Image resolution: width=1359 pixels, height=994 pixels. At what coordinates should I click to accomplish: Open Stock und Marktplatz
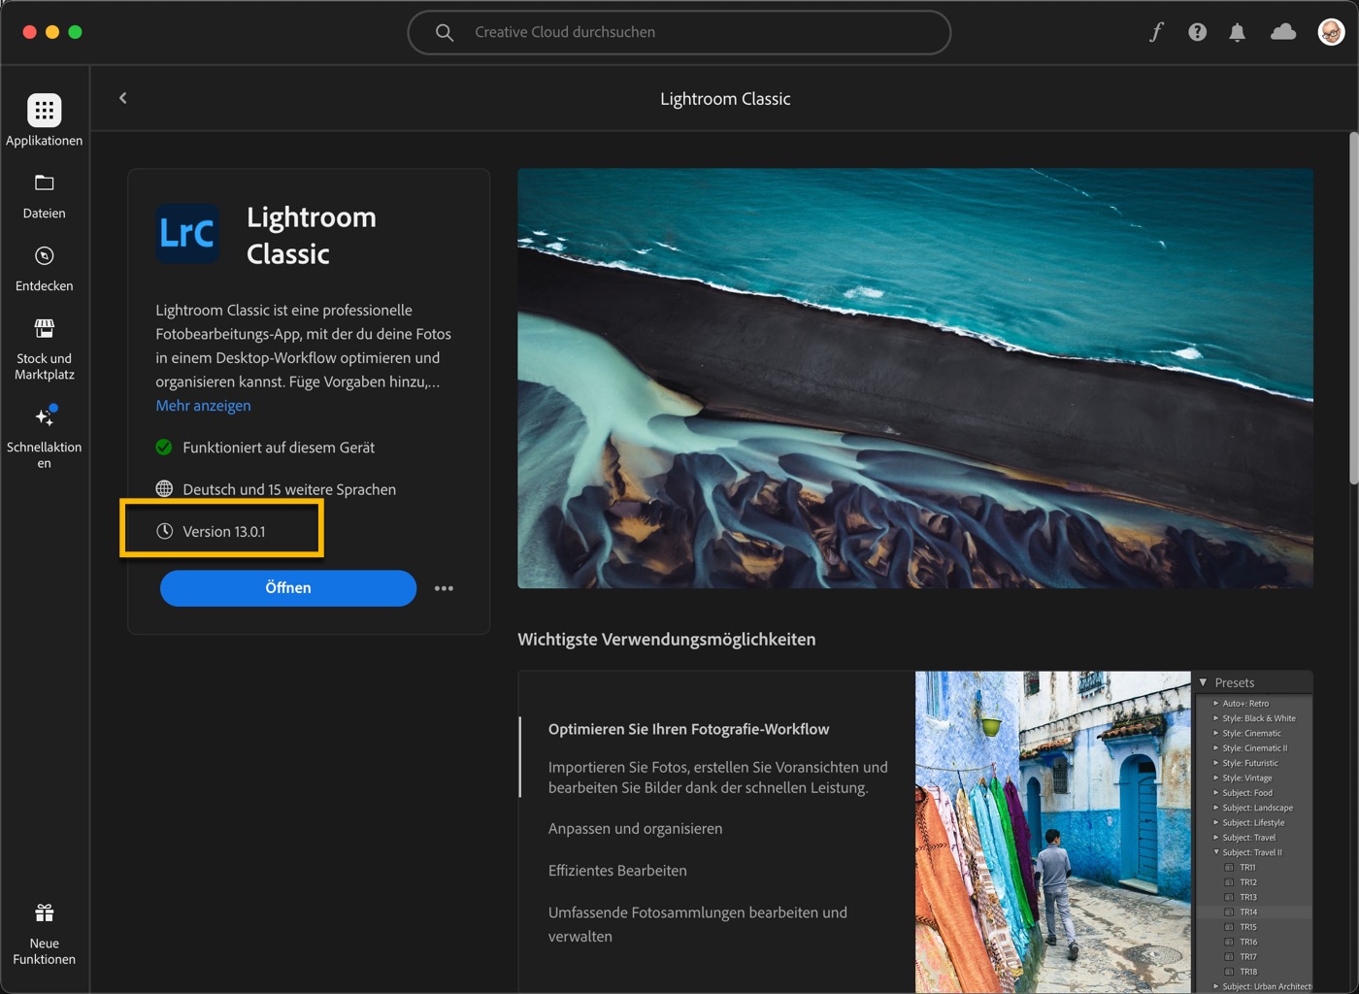[x=44, y=349]
